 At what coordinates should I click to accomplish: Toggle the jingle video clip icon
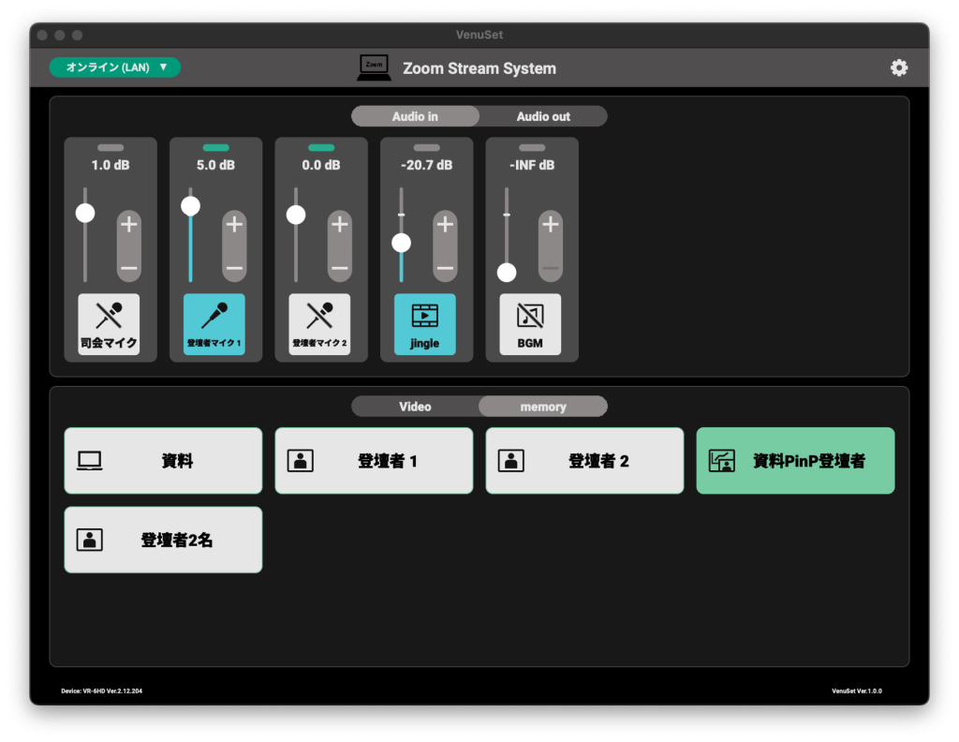(424, 324)
